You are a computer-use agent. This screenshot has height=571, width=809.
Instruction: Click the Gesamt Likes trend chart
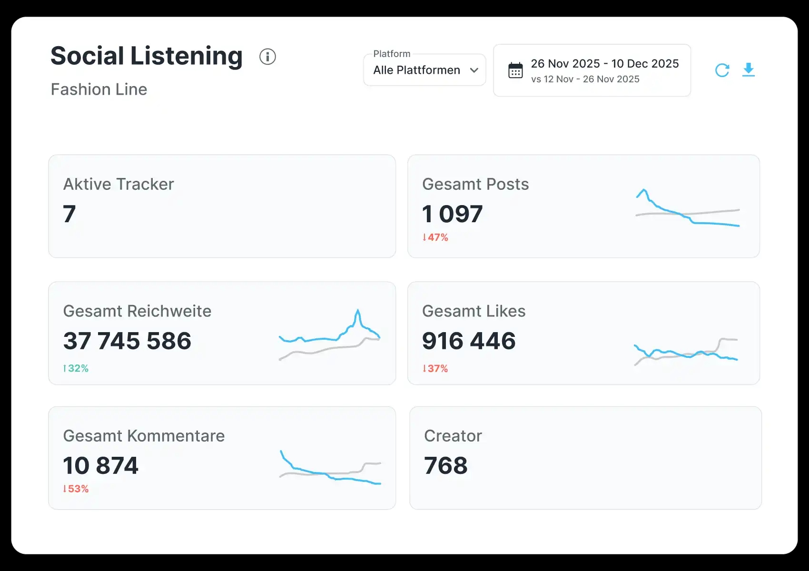686,352
